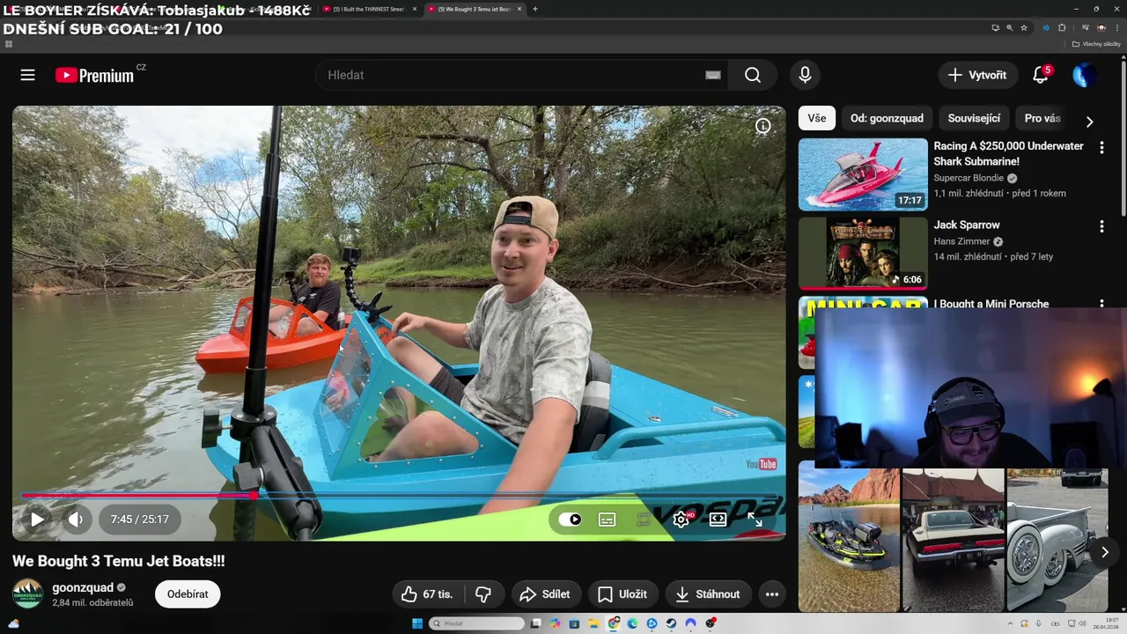This screenshot has width=1127, height=634.
Task: Subscribe with Odebírat button
Action: tap(188, 594)
